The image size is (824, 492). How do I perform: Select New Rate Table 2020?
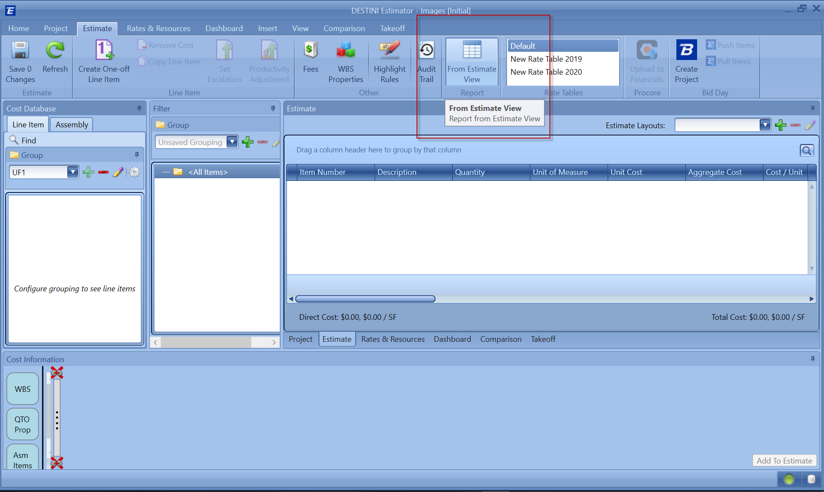click(546, 72)
